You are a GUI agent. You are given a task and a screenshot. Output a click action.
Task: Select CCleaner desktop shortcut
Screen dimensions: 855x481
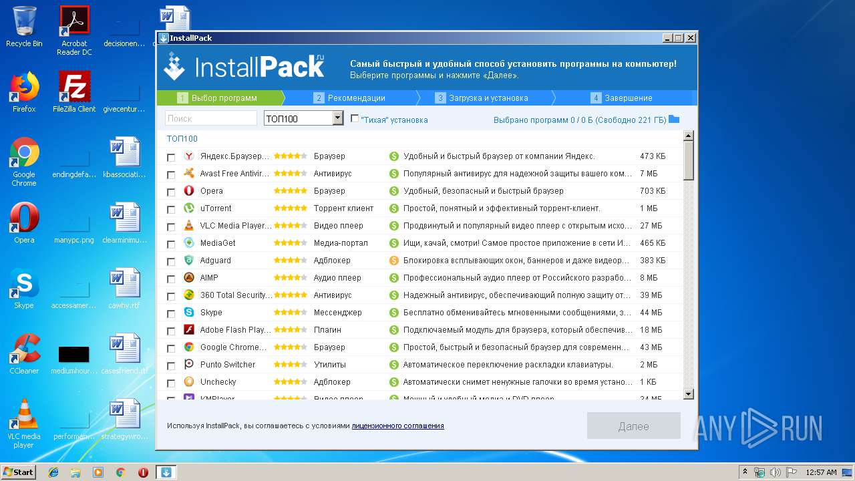coord(24,354)
